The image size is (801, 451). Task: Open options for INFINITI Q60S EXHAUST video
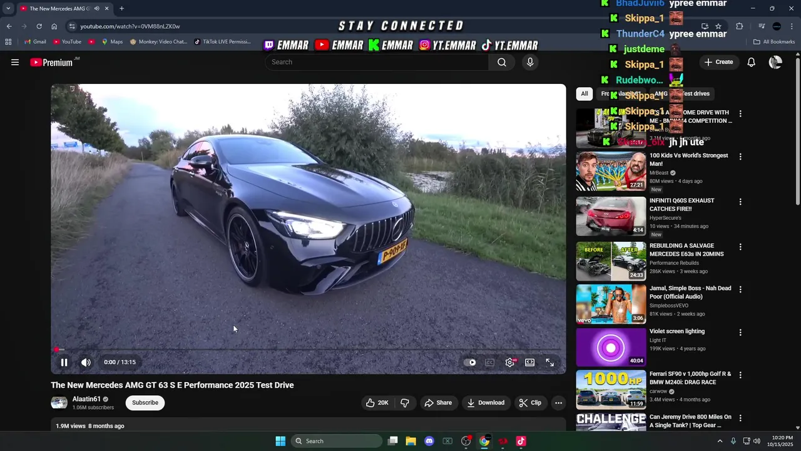click(740, 202)
